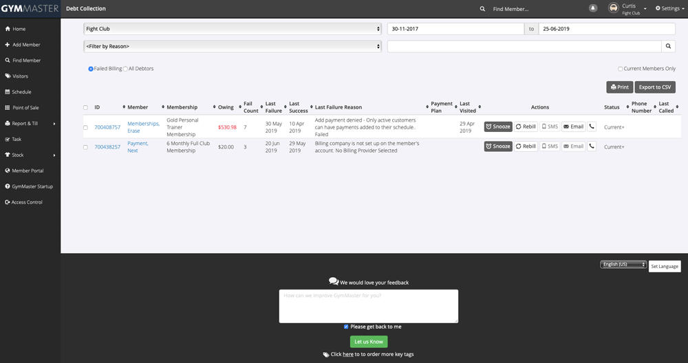This screenshot has width=688, height=363.
Task: Snooze the debt for member 700438257
Action: pos(498,146)
